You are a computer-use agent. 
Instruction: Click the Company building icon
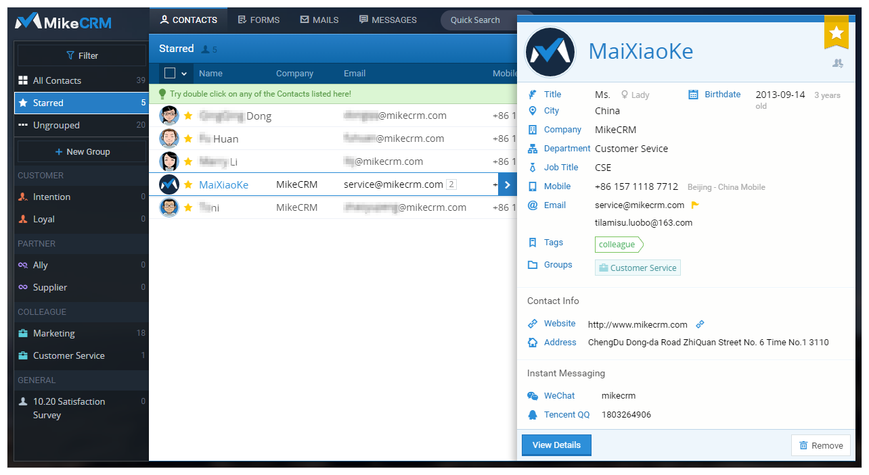[533, 130]
